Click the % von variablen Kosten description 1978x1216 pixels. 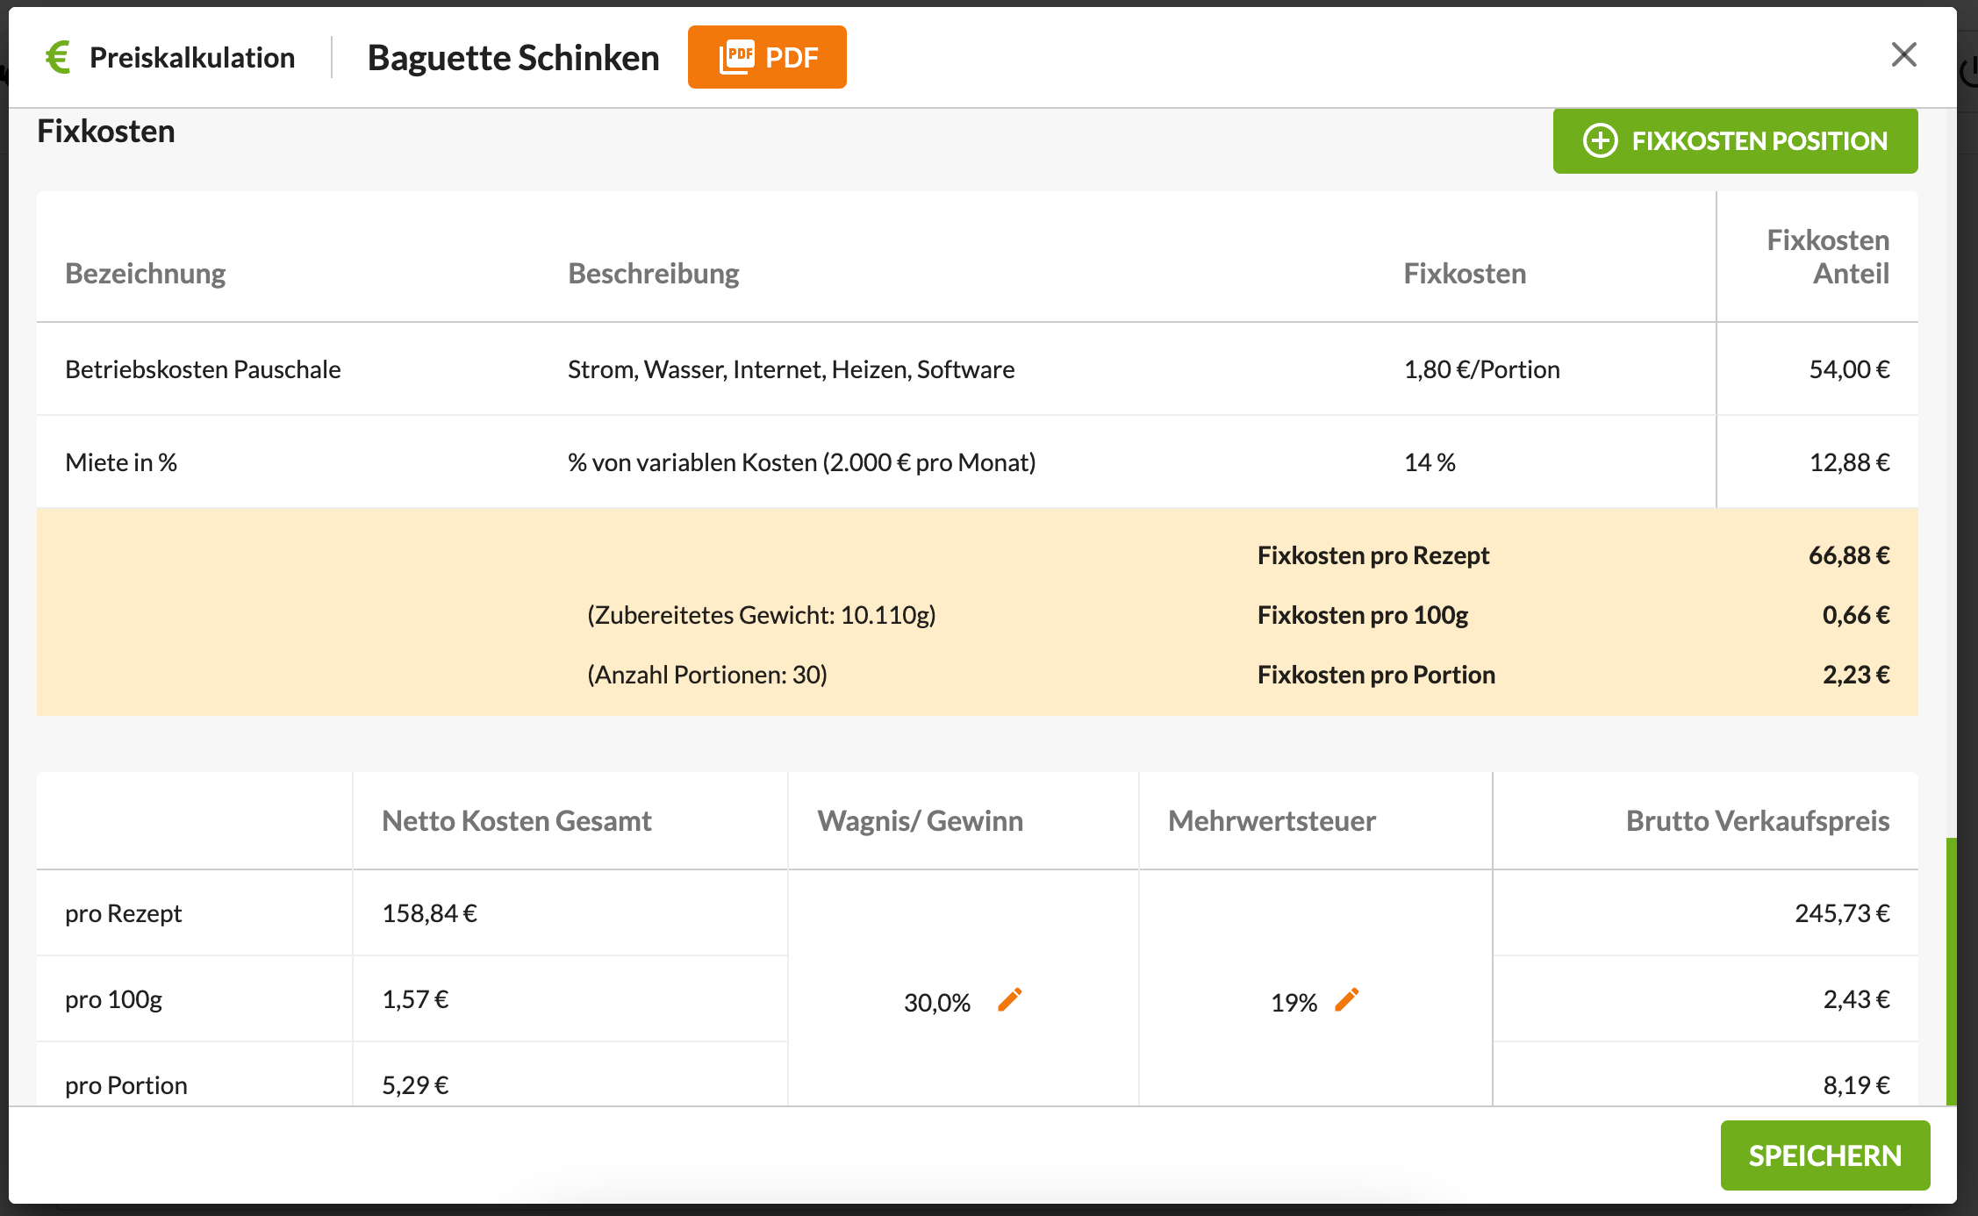[801, 462]
